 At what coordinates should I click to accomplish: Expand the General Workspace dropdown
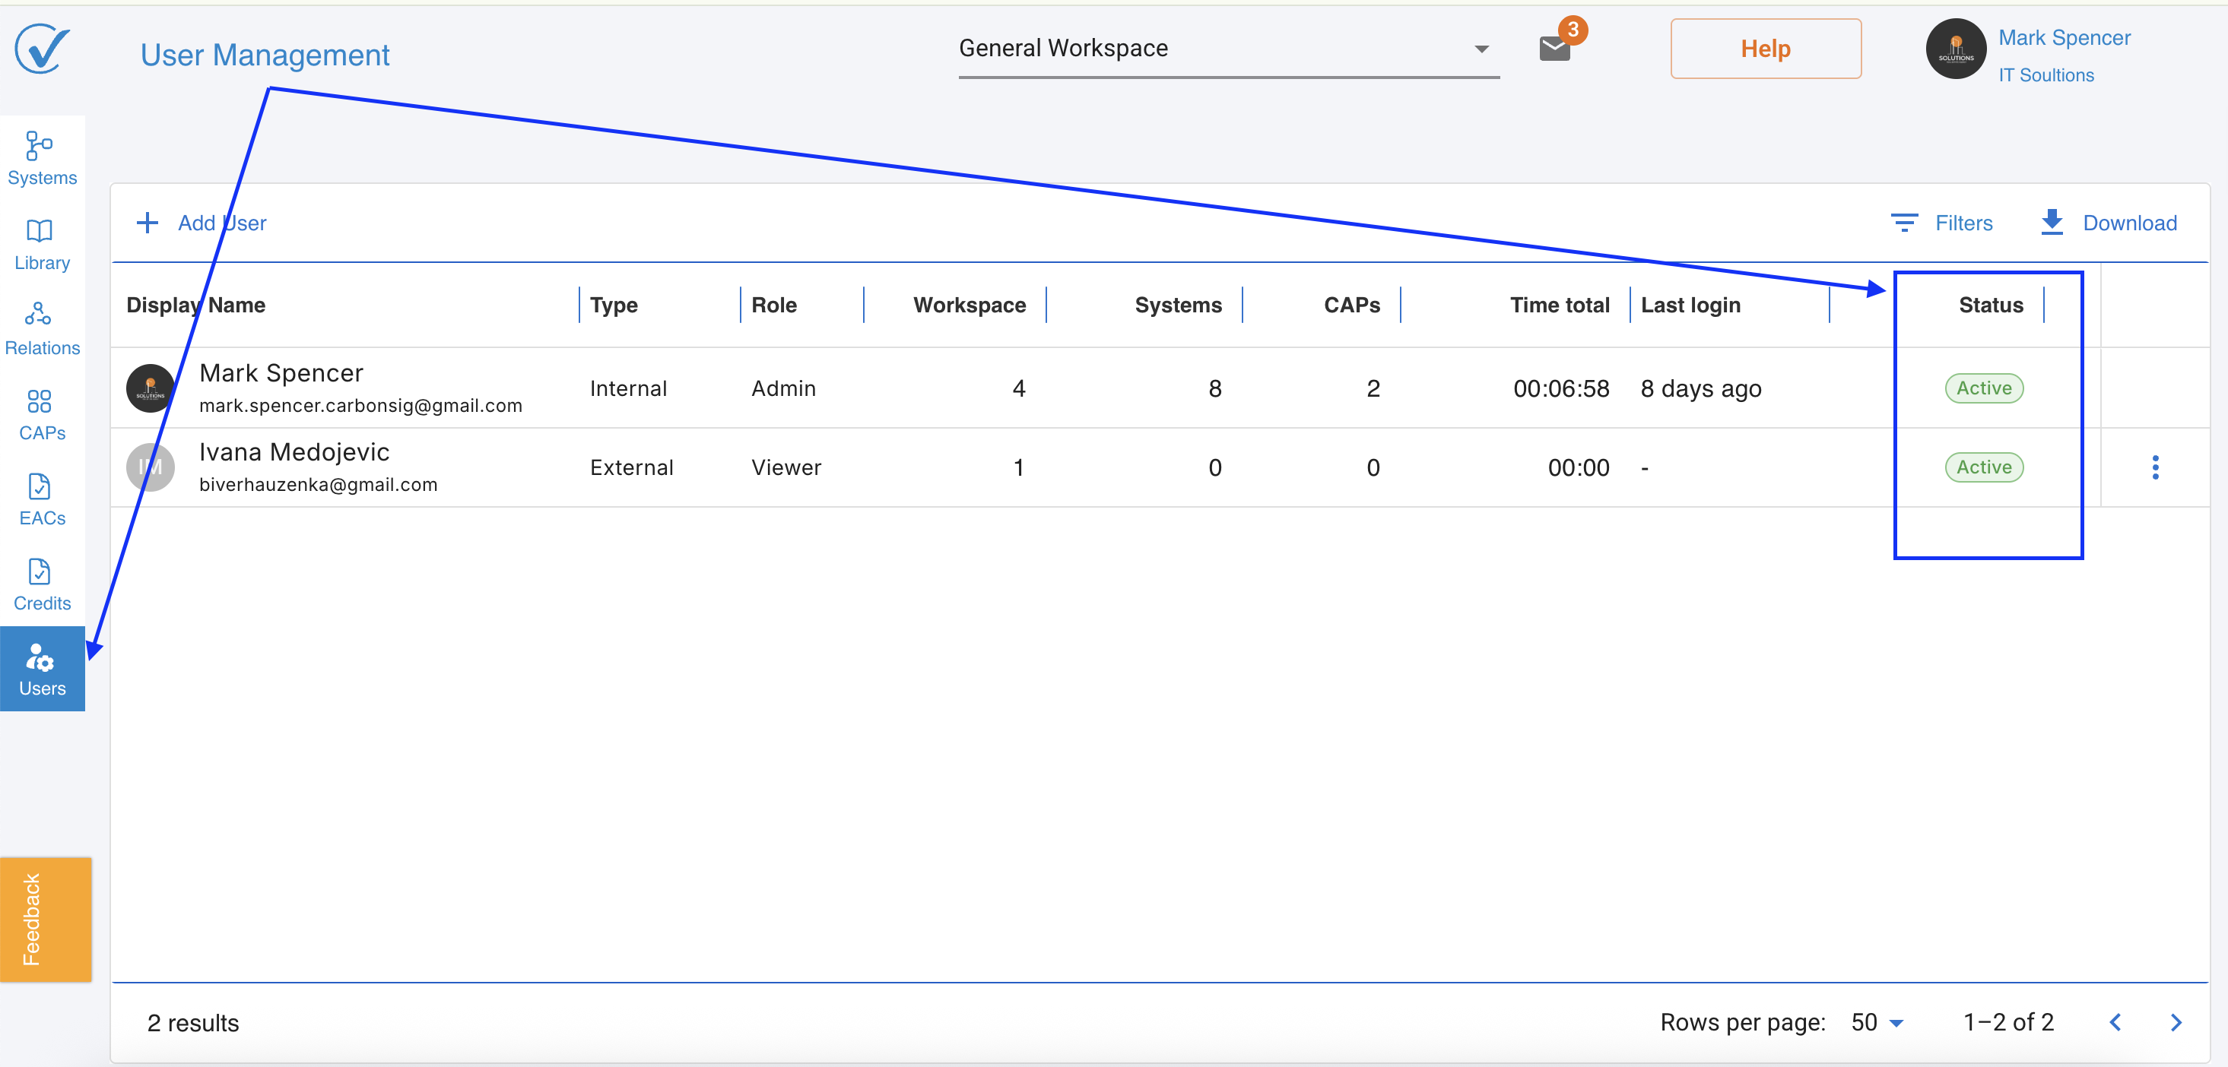(x=1228, y=49)
